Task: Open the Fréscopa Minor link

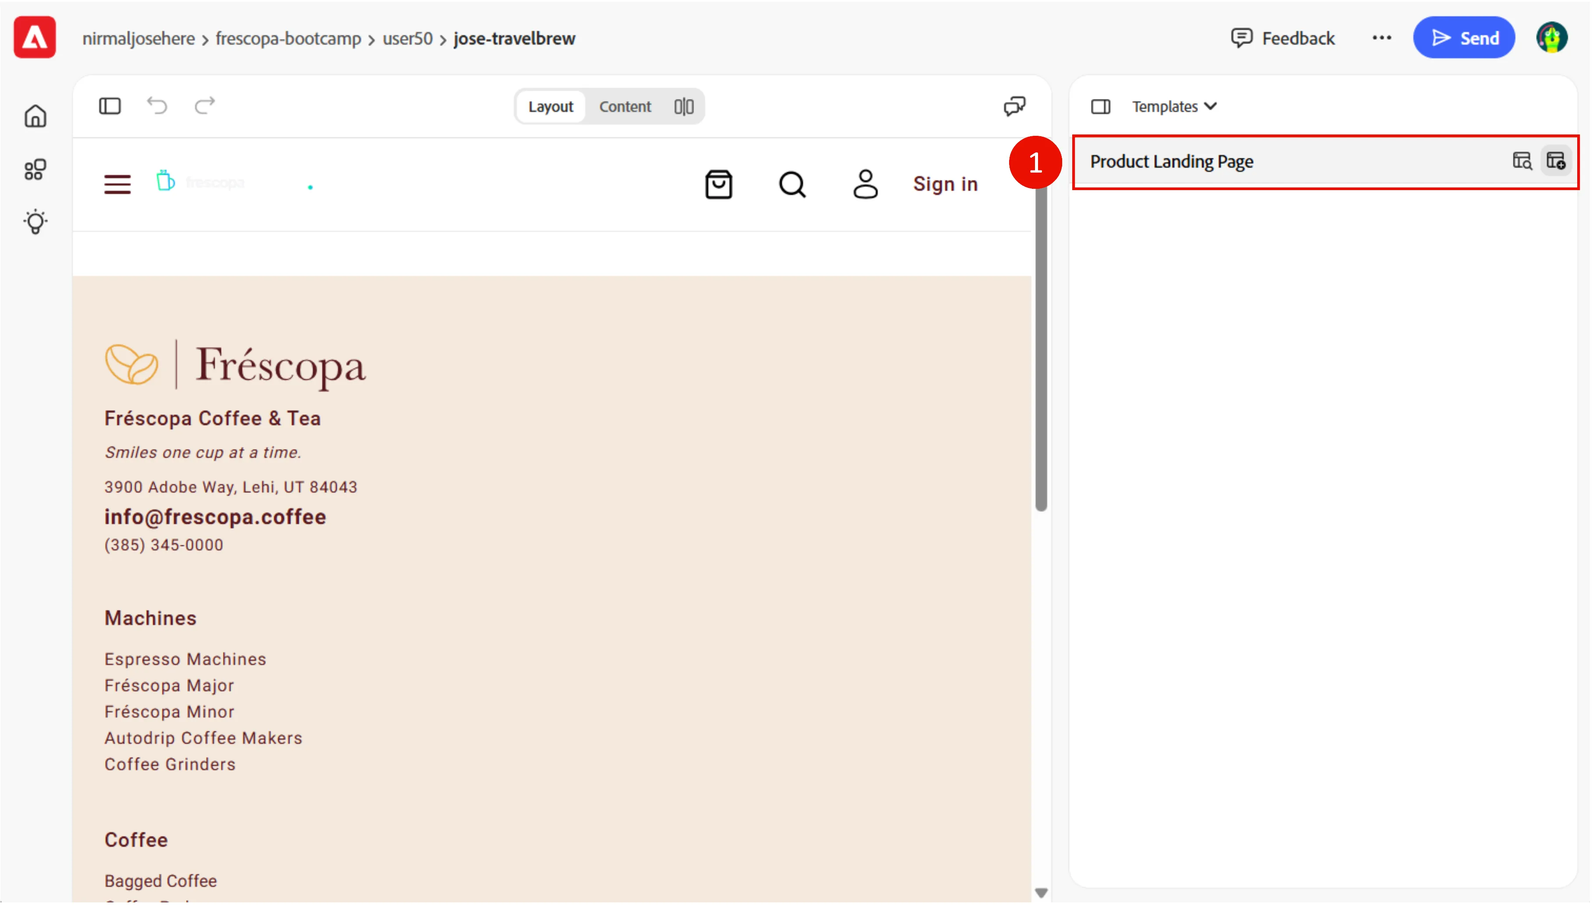Action: click(x=169, y=712)
